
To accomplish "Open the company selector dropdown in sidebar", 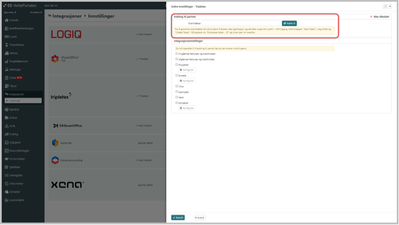I will [36, 12].
